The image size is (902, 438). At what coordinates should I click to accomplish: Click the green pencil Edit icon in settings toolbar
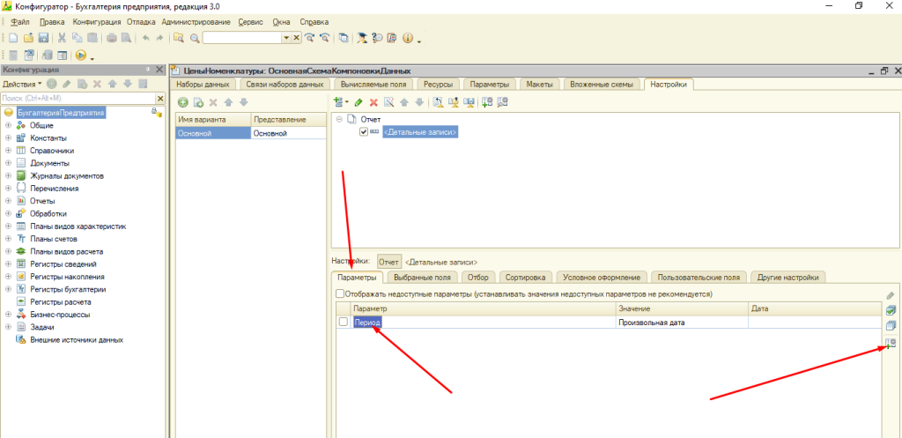(359, 102)
